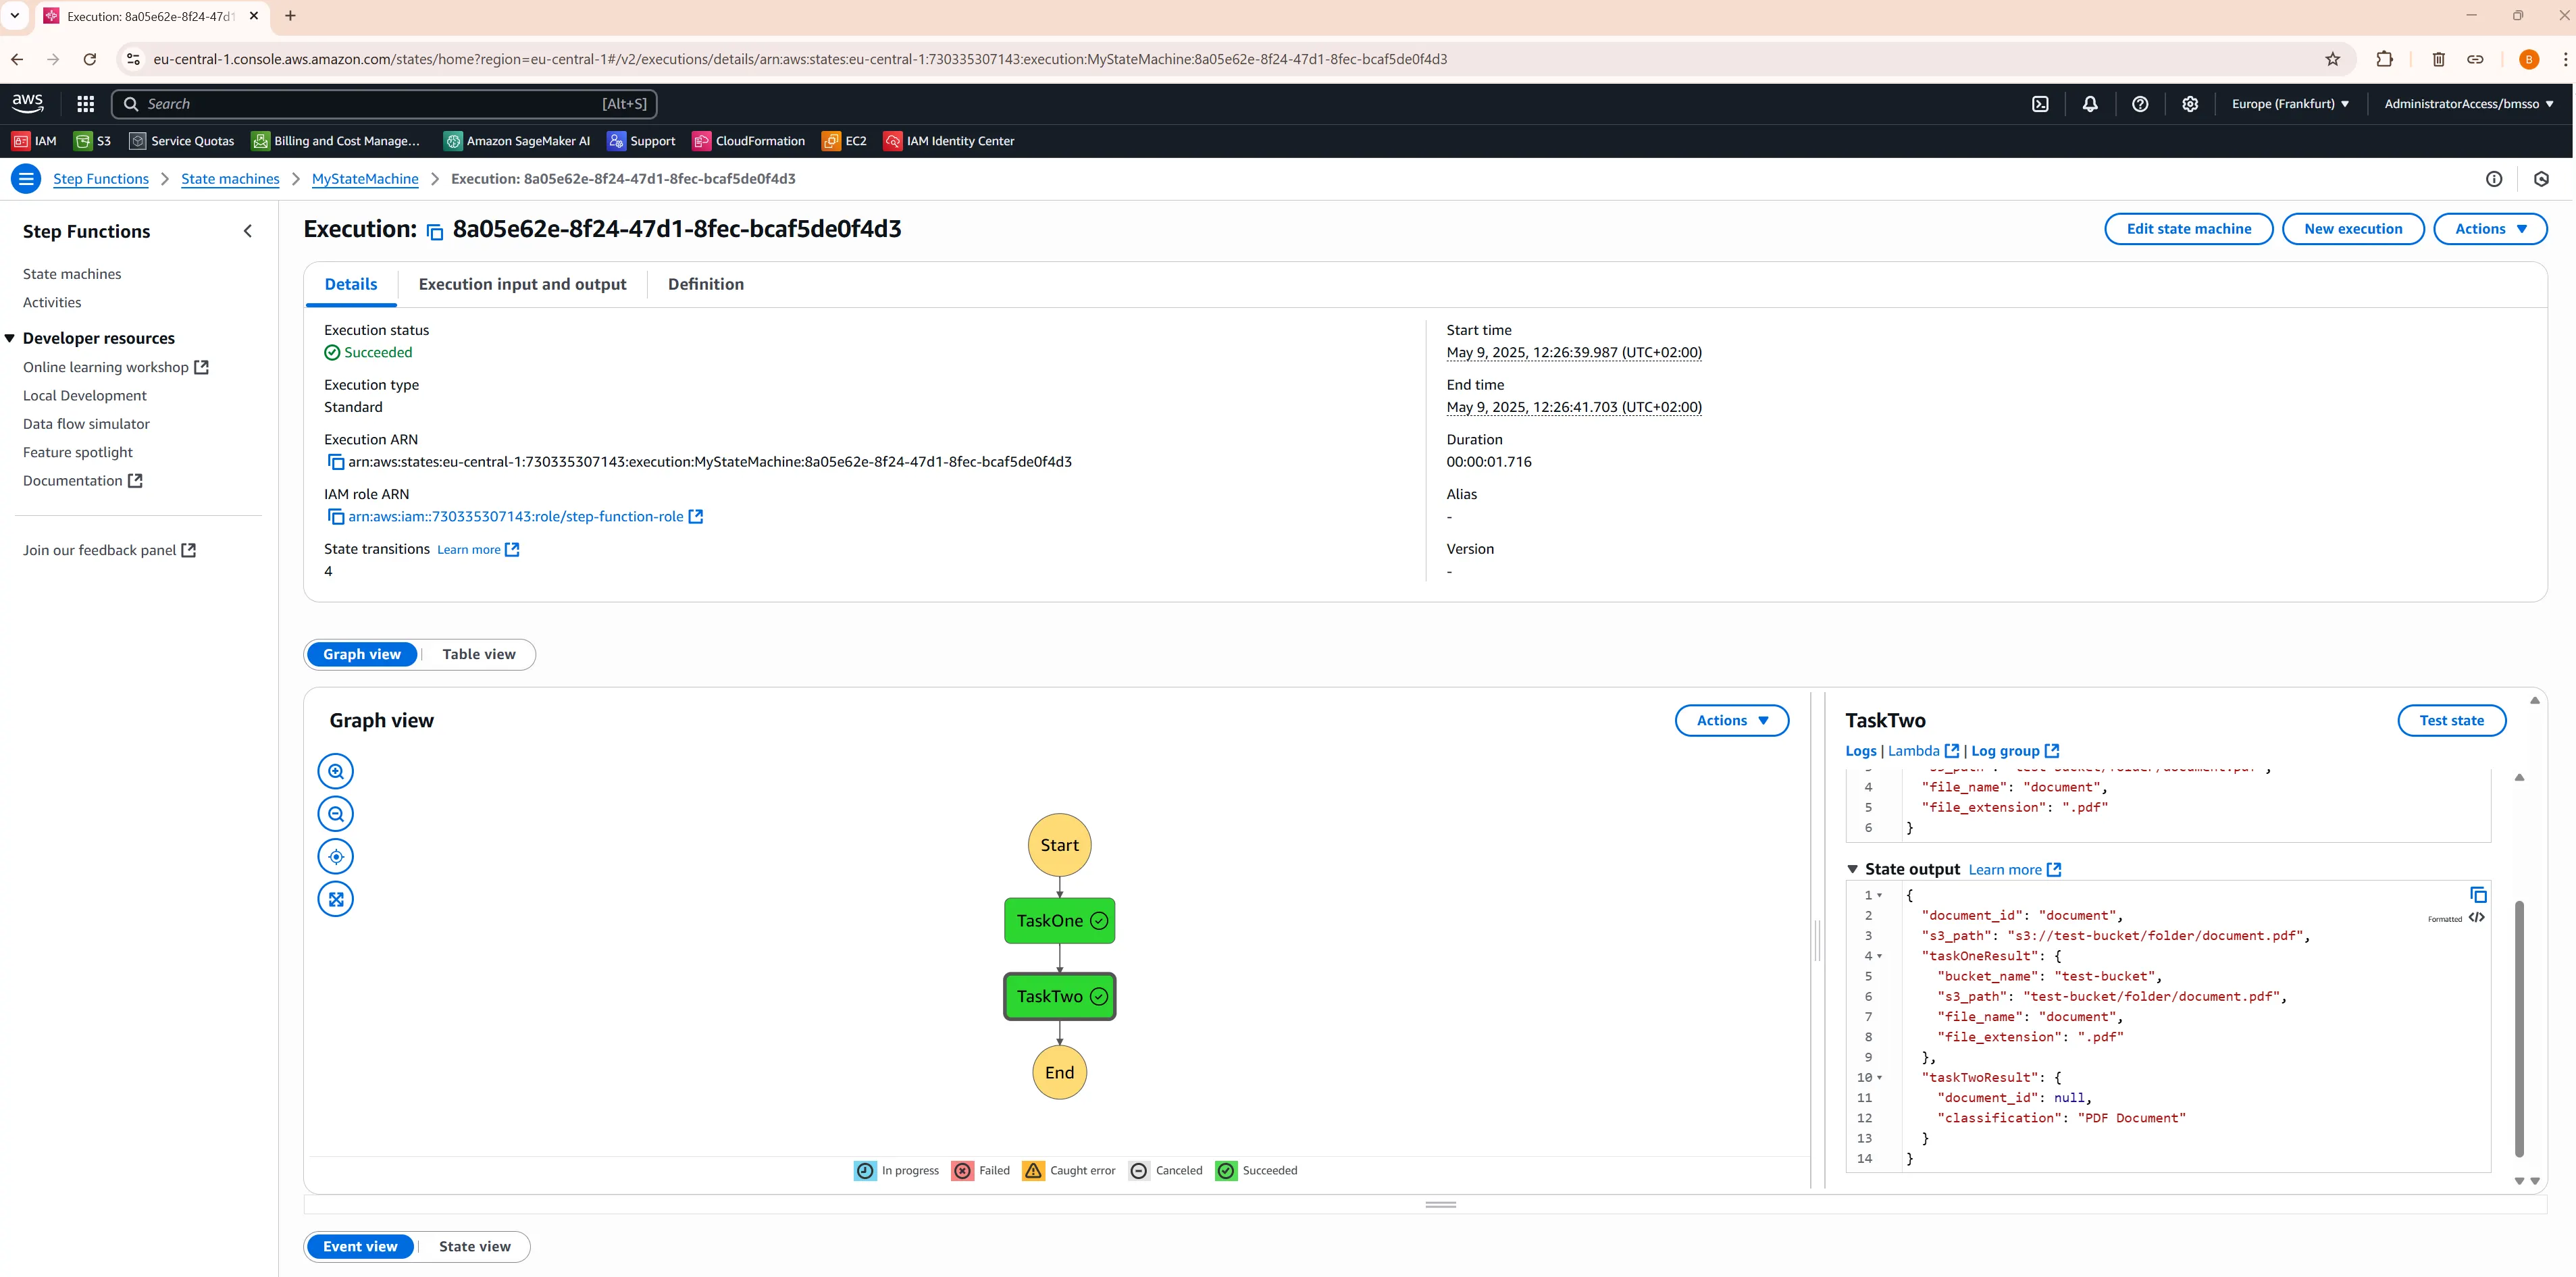Open the IAM bookmark shortcut

tap(34, 141)
